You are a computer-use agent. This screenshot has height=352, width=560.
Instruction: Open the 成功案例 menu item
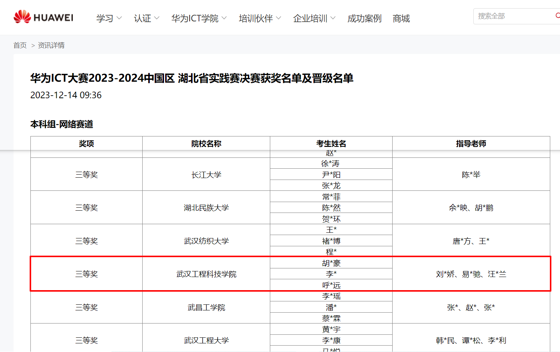click(x=364, y=18)
